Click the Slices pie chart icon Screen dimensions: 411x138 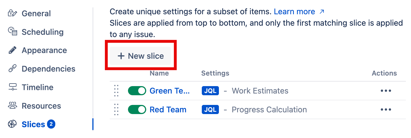pos(13,124)
